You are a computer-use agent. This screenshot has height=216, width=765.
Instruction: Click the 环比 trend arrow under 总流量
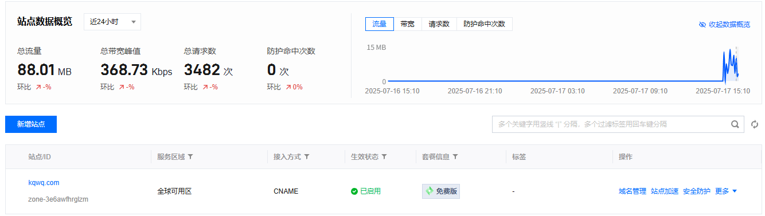click(x=38, y=87)
